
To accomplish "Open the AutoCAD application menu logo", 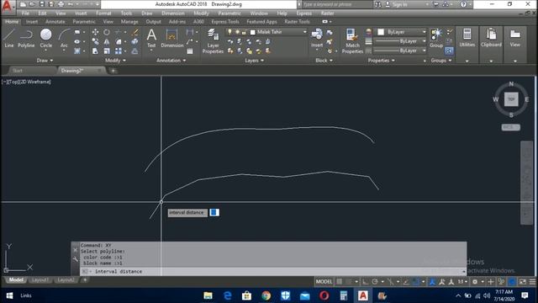I will coord(7,6).
